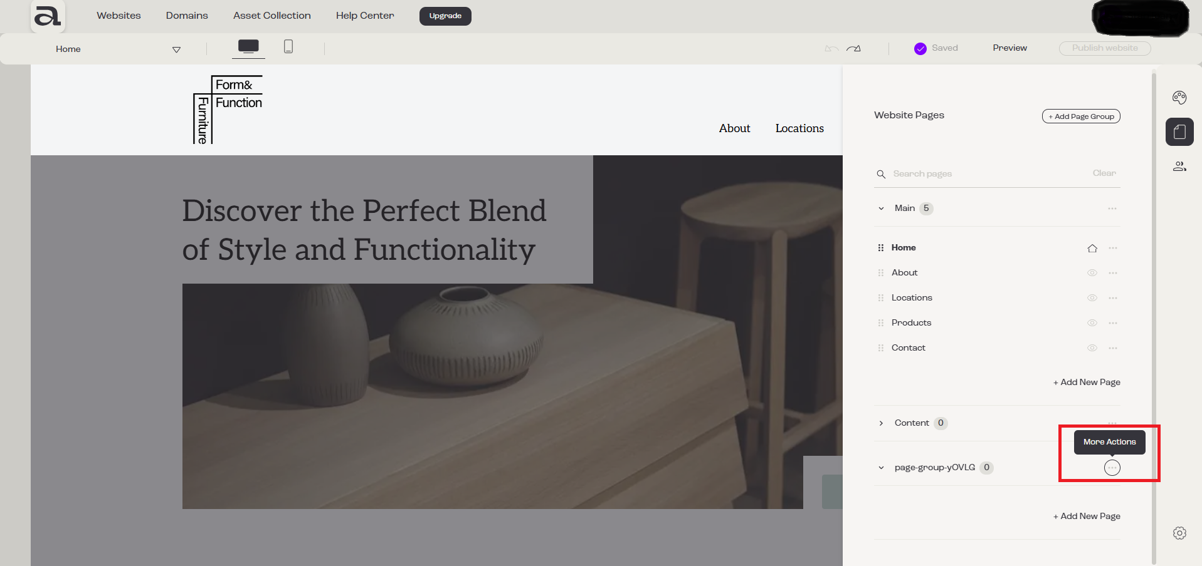Click the undo arrow icon
The image size is (1202, 566).
831,48
